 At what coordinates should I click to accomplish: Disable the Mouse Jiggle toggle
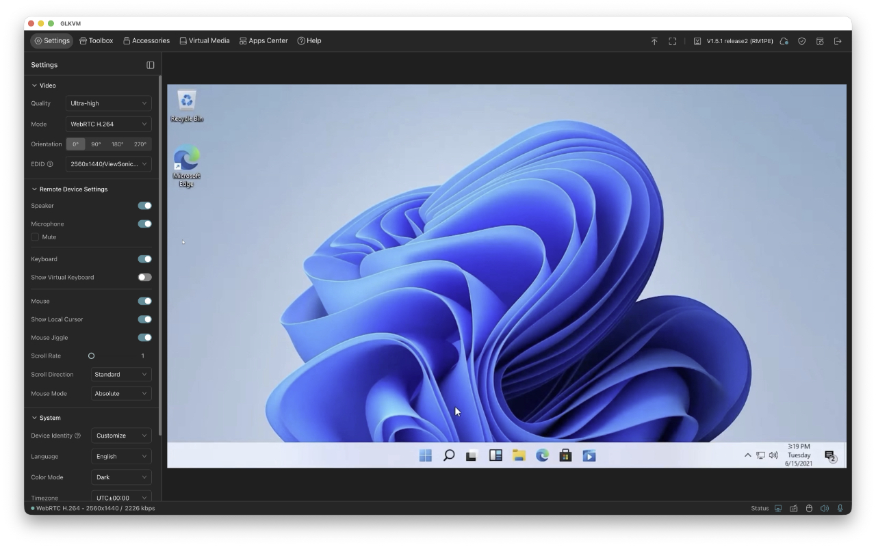coord(144,338)
